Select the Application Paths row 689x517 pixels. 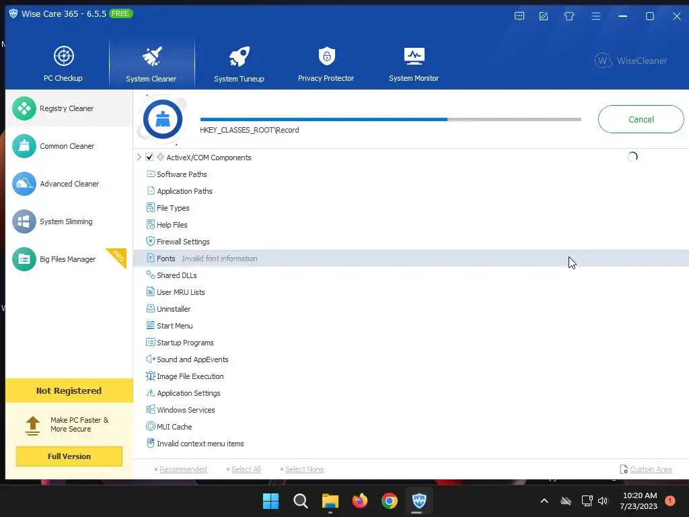coord(411,191)
